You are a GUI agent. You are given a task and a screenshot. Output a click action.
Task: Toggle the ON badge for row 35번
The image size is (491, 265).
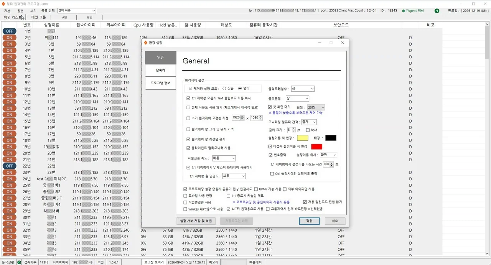[x=9, y=249]
